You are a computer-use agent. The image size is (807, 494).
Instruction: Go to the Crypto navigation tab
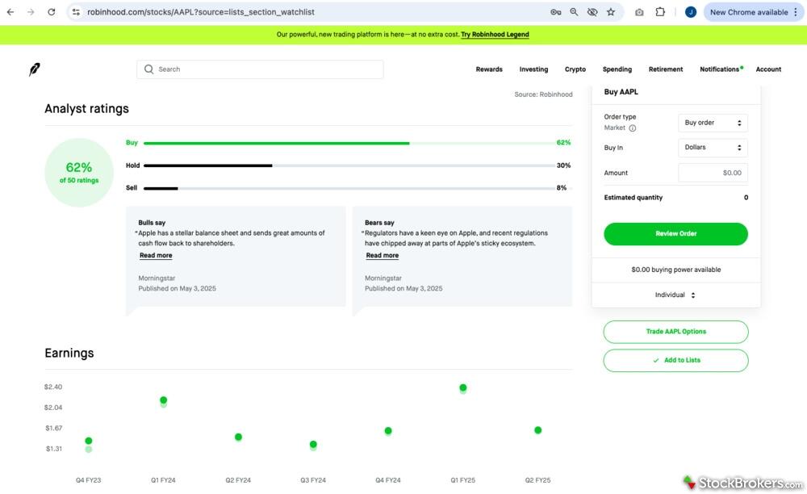575,69
